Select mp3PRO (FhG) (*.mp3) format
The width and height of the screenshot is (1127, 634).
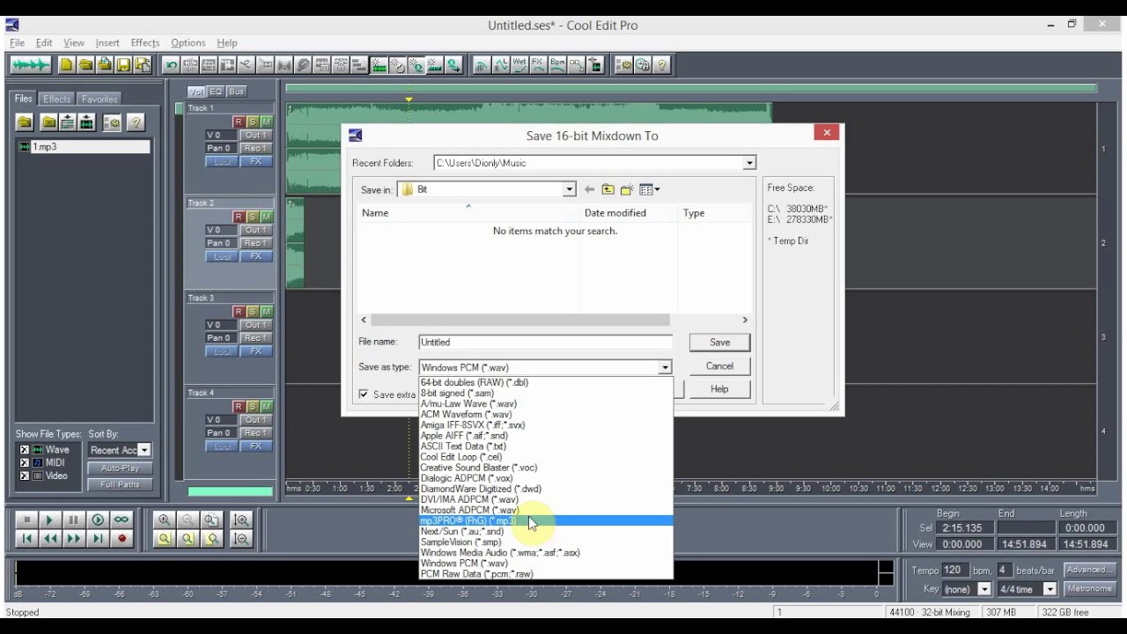[x=546, y=520]
